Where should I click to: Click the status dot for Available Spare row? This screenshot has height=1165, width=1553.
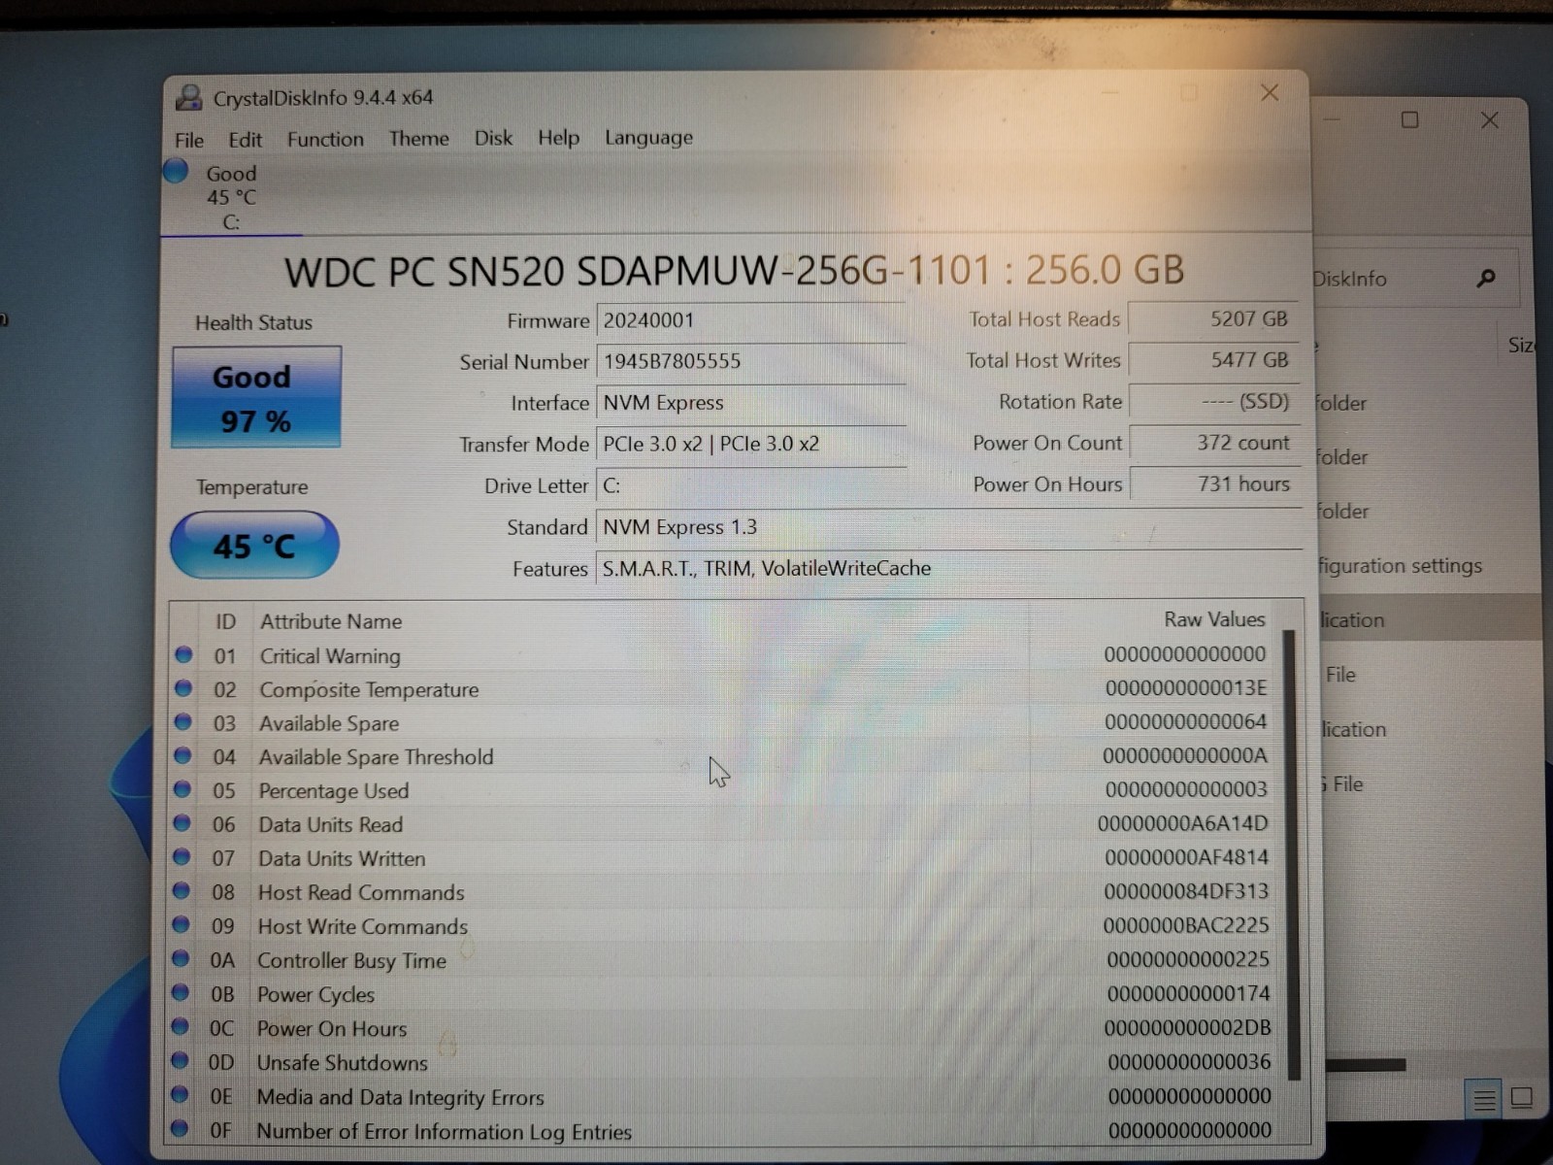[x=182, y=722]
